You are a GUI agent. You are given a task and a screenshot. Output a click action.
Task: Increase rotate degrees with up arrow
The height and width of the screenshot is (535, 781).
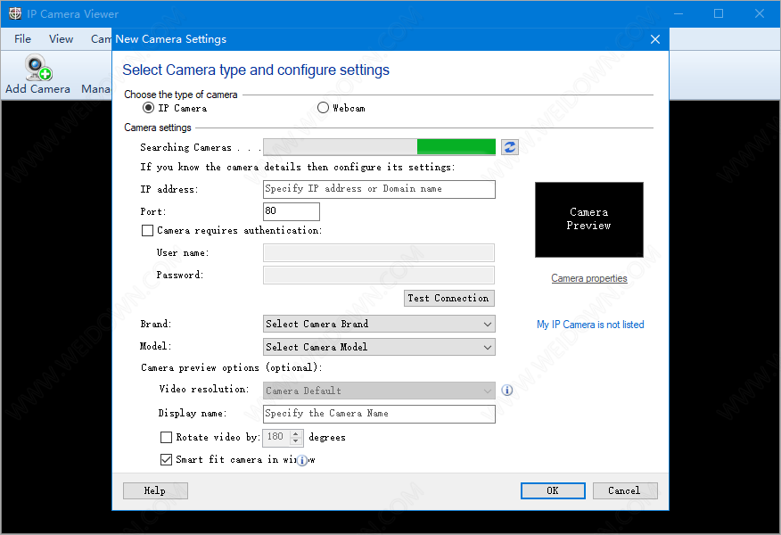pos(296,433)
